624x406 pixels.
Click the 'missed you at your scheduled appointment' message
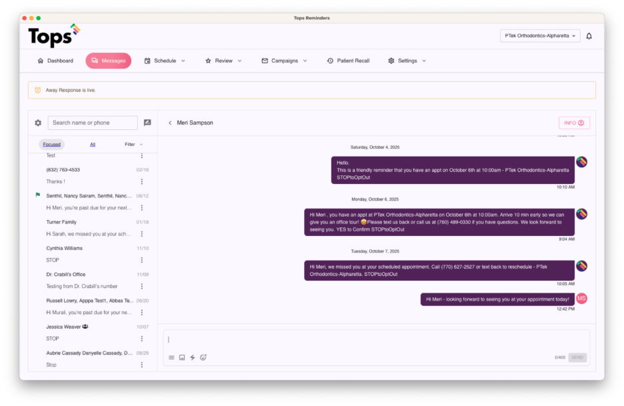[x=439, y=271]
